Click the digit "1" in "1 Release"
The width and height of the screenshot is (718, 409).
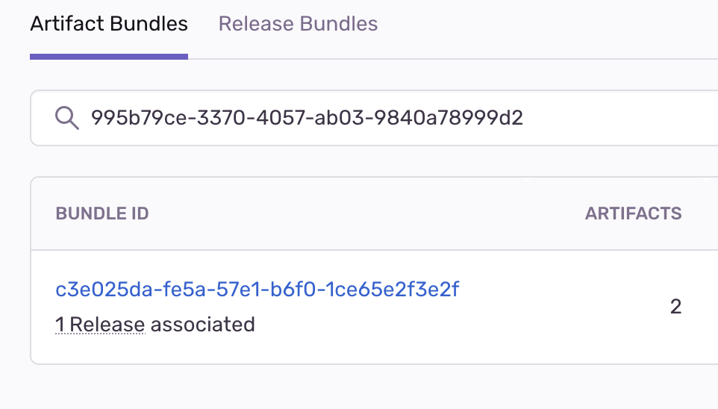(x=60, y=325)
